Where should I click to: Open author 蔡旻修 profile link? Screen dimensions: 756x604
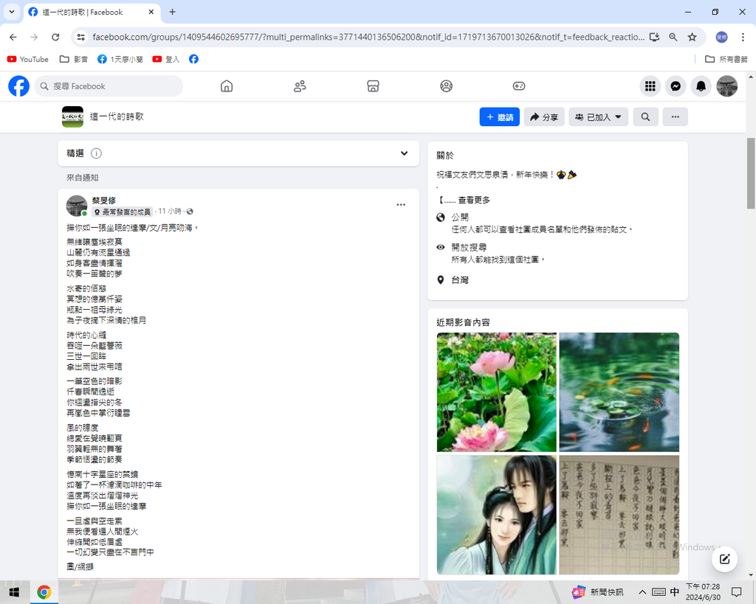click(103, 201)
